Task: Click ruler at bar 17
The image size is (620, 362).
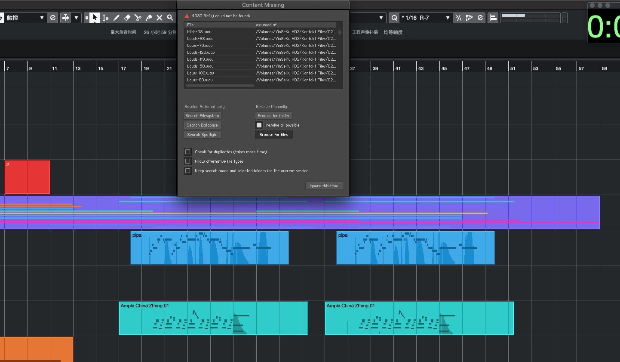Action: coord(123,68)
